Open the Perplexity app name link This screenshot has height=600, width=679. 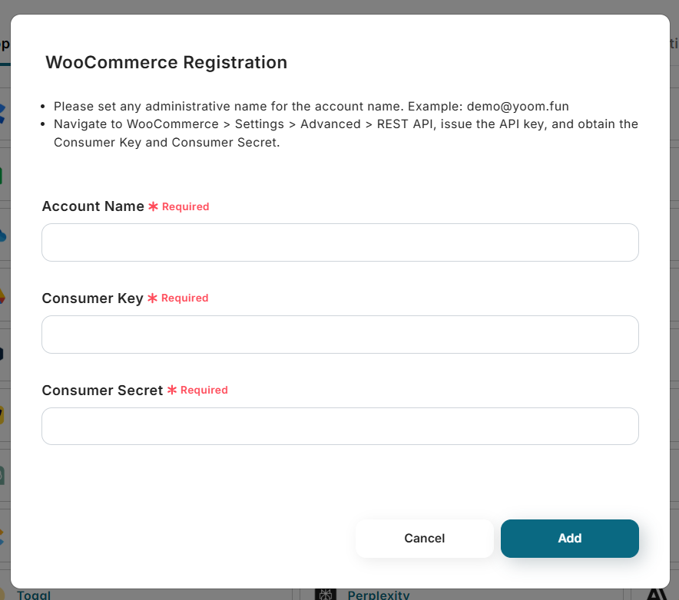tap(379, 595)
